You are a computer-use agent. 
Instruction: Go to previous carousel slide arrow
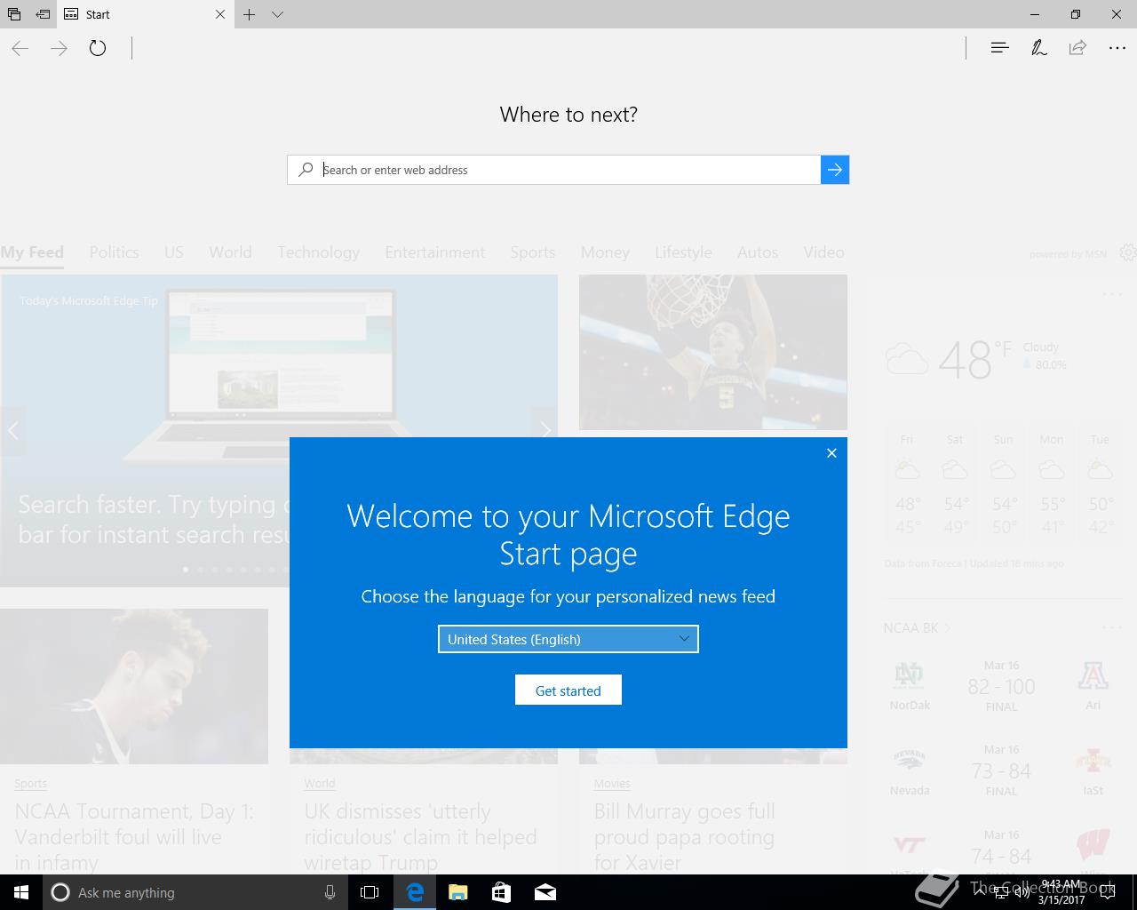coord(12,431)
